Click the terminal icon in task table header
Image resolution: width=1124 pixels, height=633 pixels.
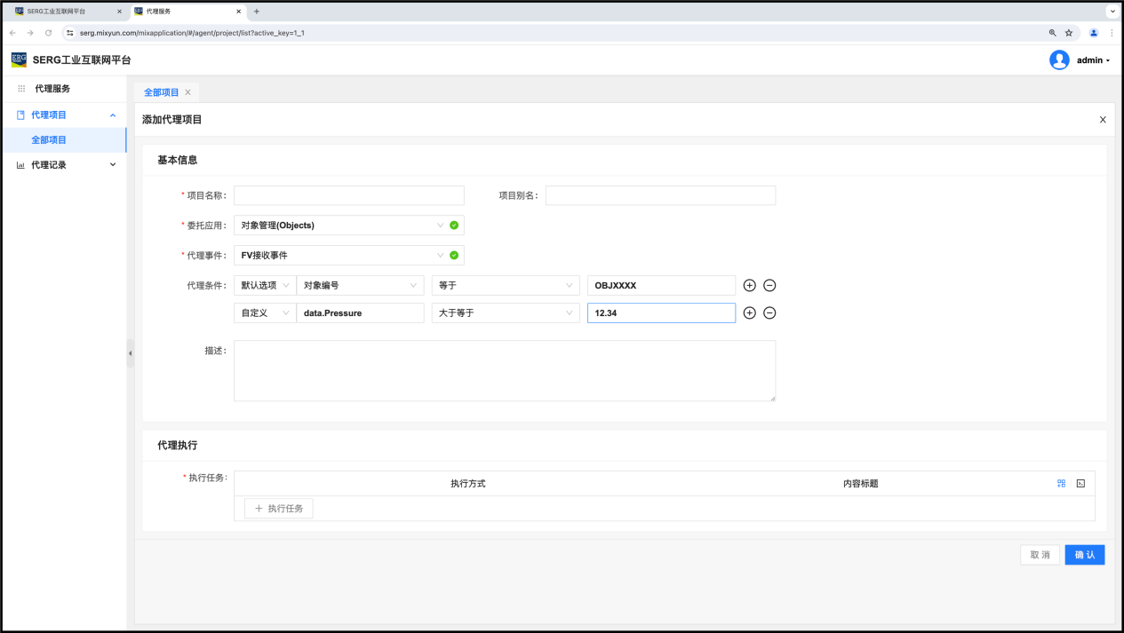[x=1080, y=483]
